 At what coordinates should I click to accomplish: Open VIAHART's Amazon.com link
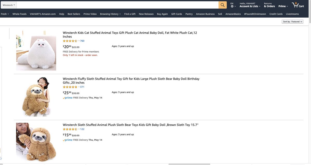(43, 14)
